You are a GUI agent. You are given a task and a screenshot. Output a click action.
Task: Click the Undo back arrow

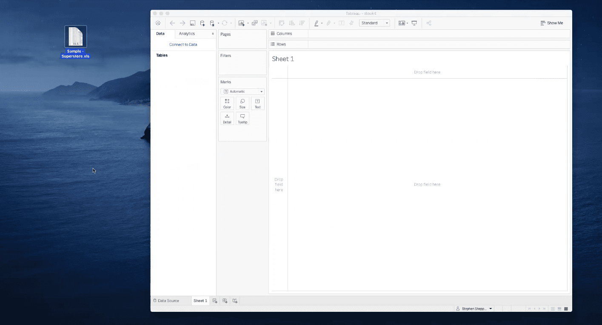click(172, 23)
